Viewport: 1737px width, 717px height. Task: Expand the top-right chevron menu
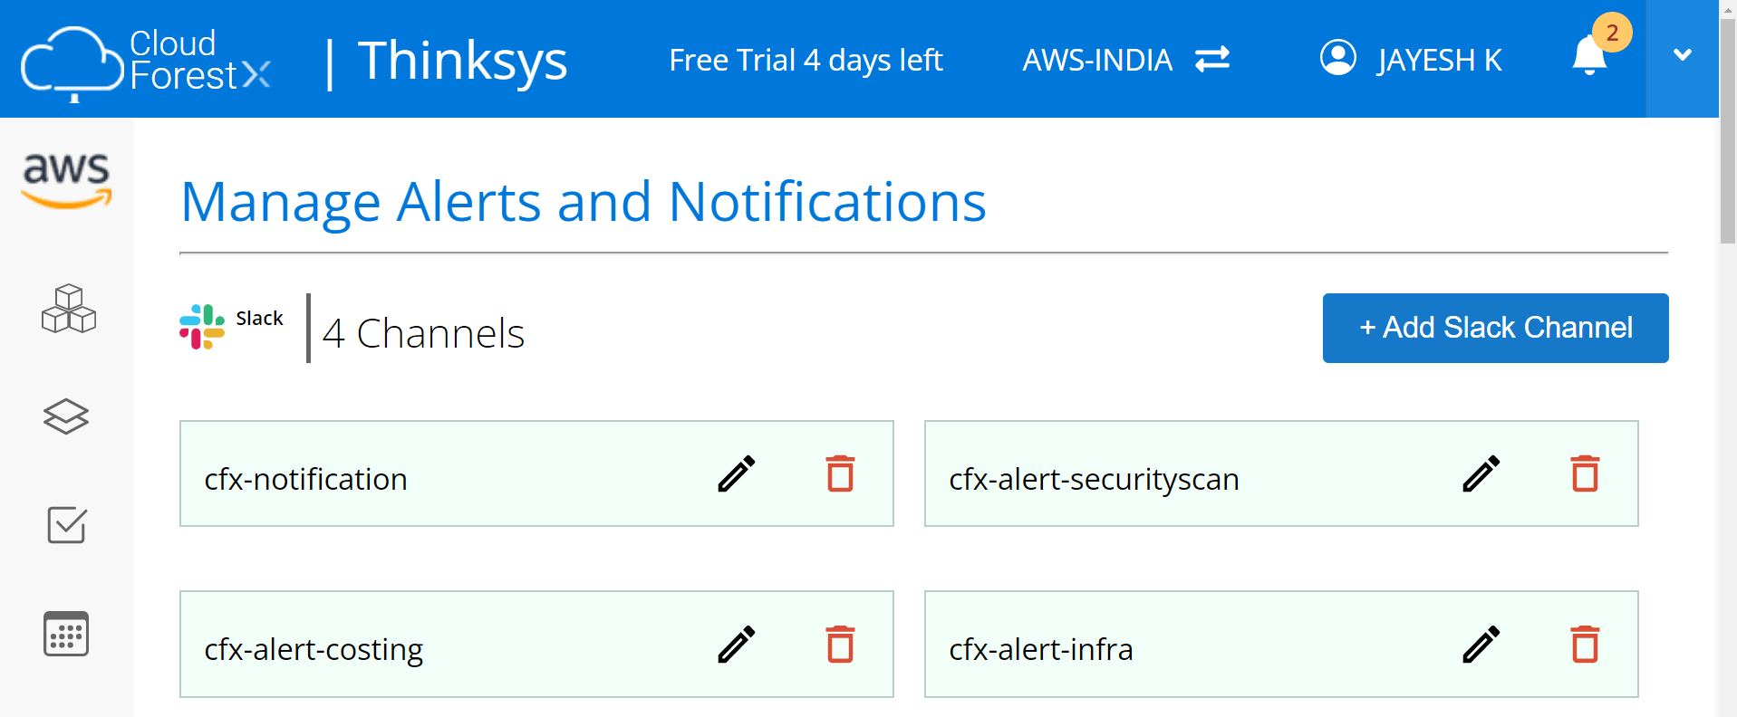pyautogui.click(x=1682, y=54)
